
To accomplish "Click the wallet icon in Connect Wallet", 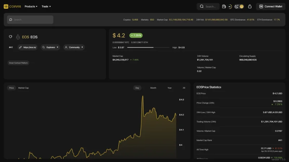I will click(x=261, y=6).
